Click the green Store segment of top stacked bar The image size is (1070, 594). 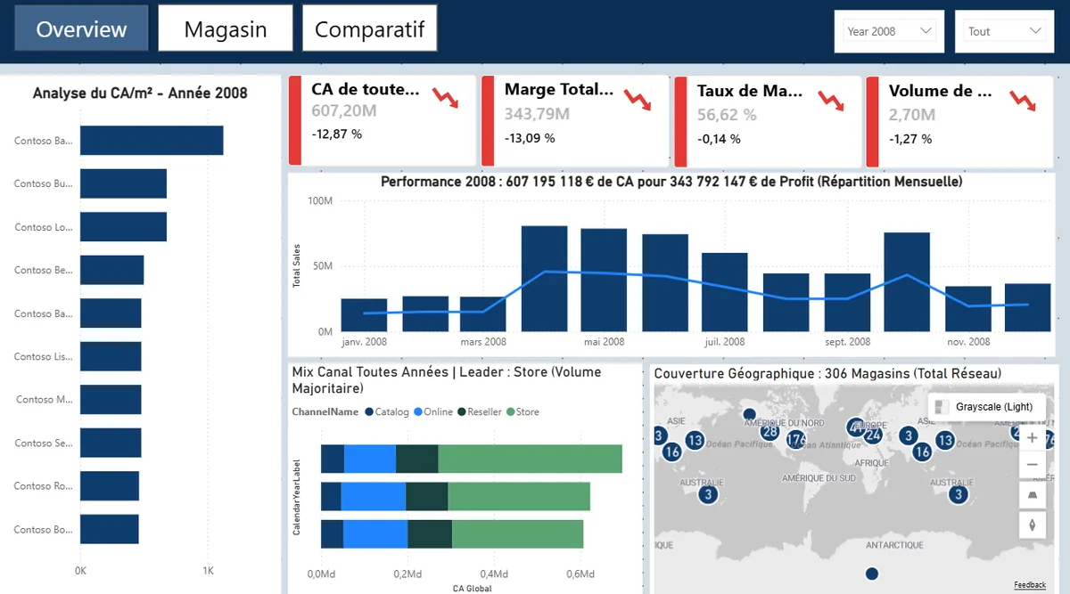[x=530, y=459]
